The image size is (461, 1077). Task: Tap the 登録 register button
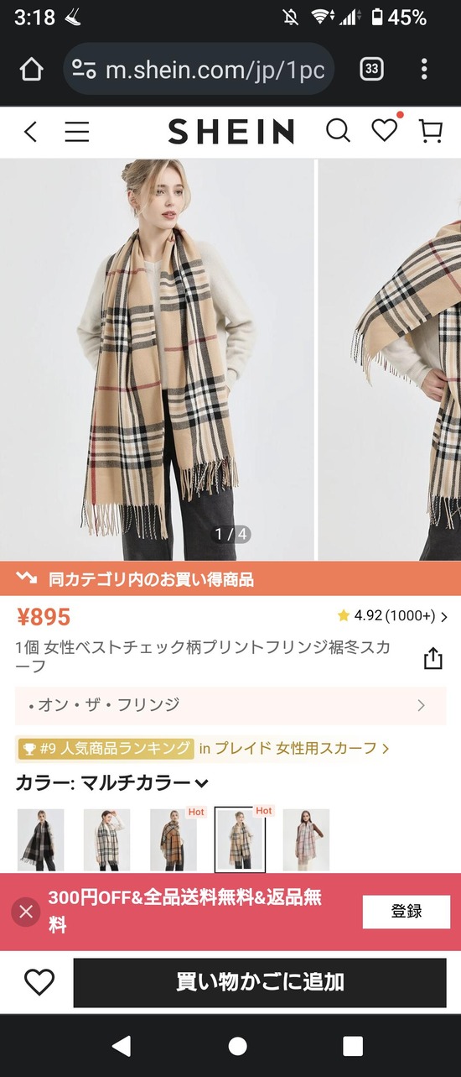[x=407, y=912]
